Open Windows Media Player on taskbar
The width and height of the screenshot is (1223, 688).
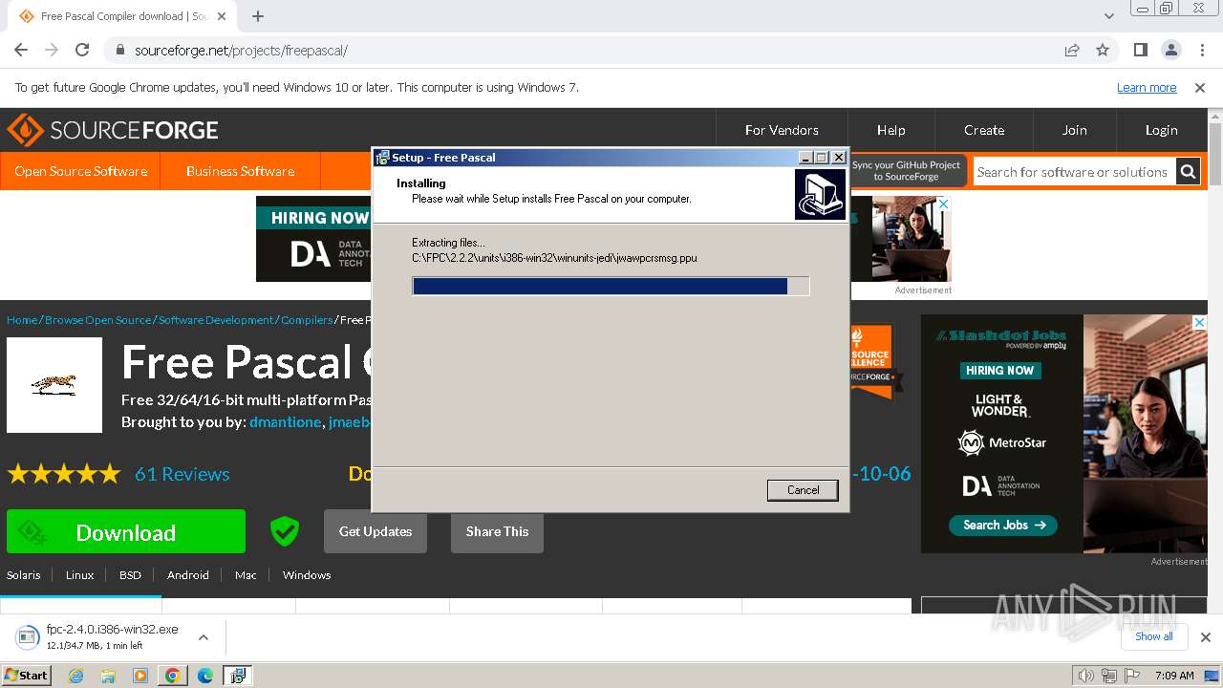click(x=140, y=676)
